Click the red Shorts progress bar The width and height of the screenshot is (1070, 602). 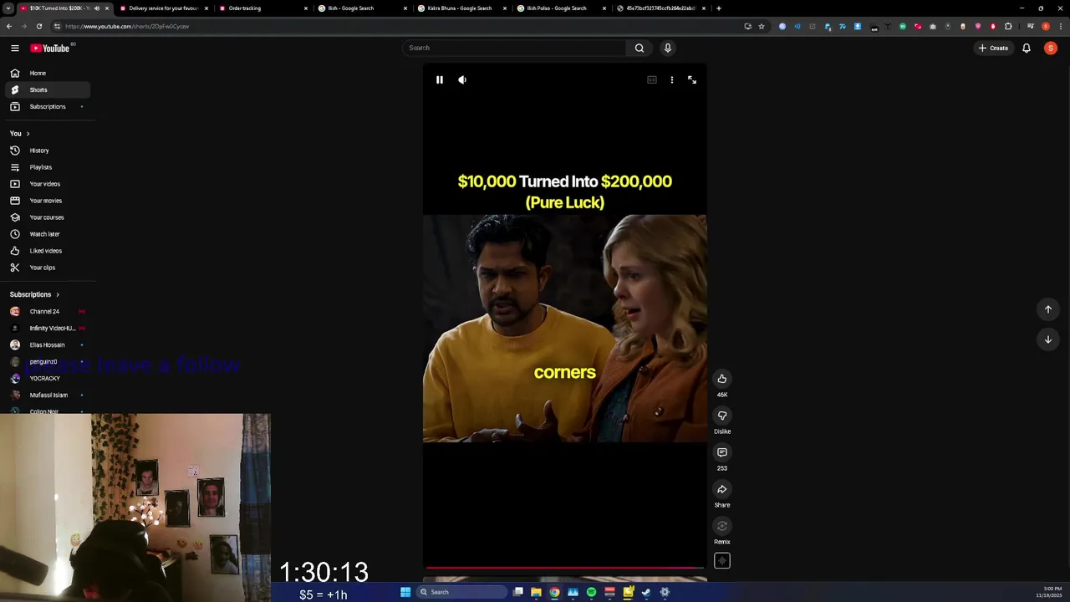coord(565,568)
